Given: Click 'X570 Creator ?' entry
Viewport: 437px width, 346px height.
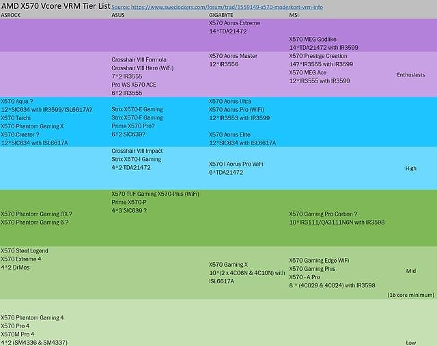Looking at the screenshot, I should tap(20, 135).
